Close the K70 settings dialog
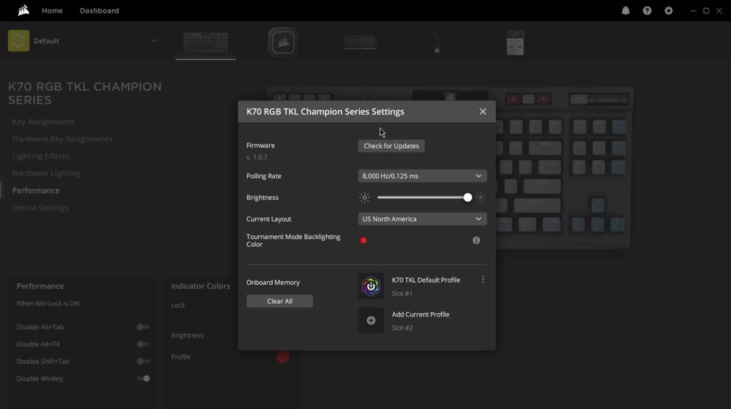 [483, 111]
